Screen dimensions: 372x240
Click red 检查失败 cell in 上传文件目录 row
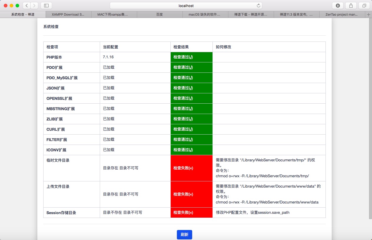pos(192,194)
